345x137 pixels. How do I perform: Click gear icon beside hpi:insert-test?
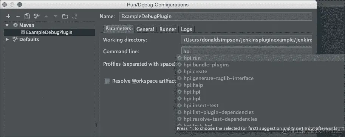click(x=180, y=106)
